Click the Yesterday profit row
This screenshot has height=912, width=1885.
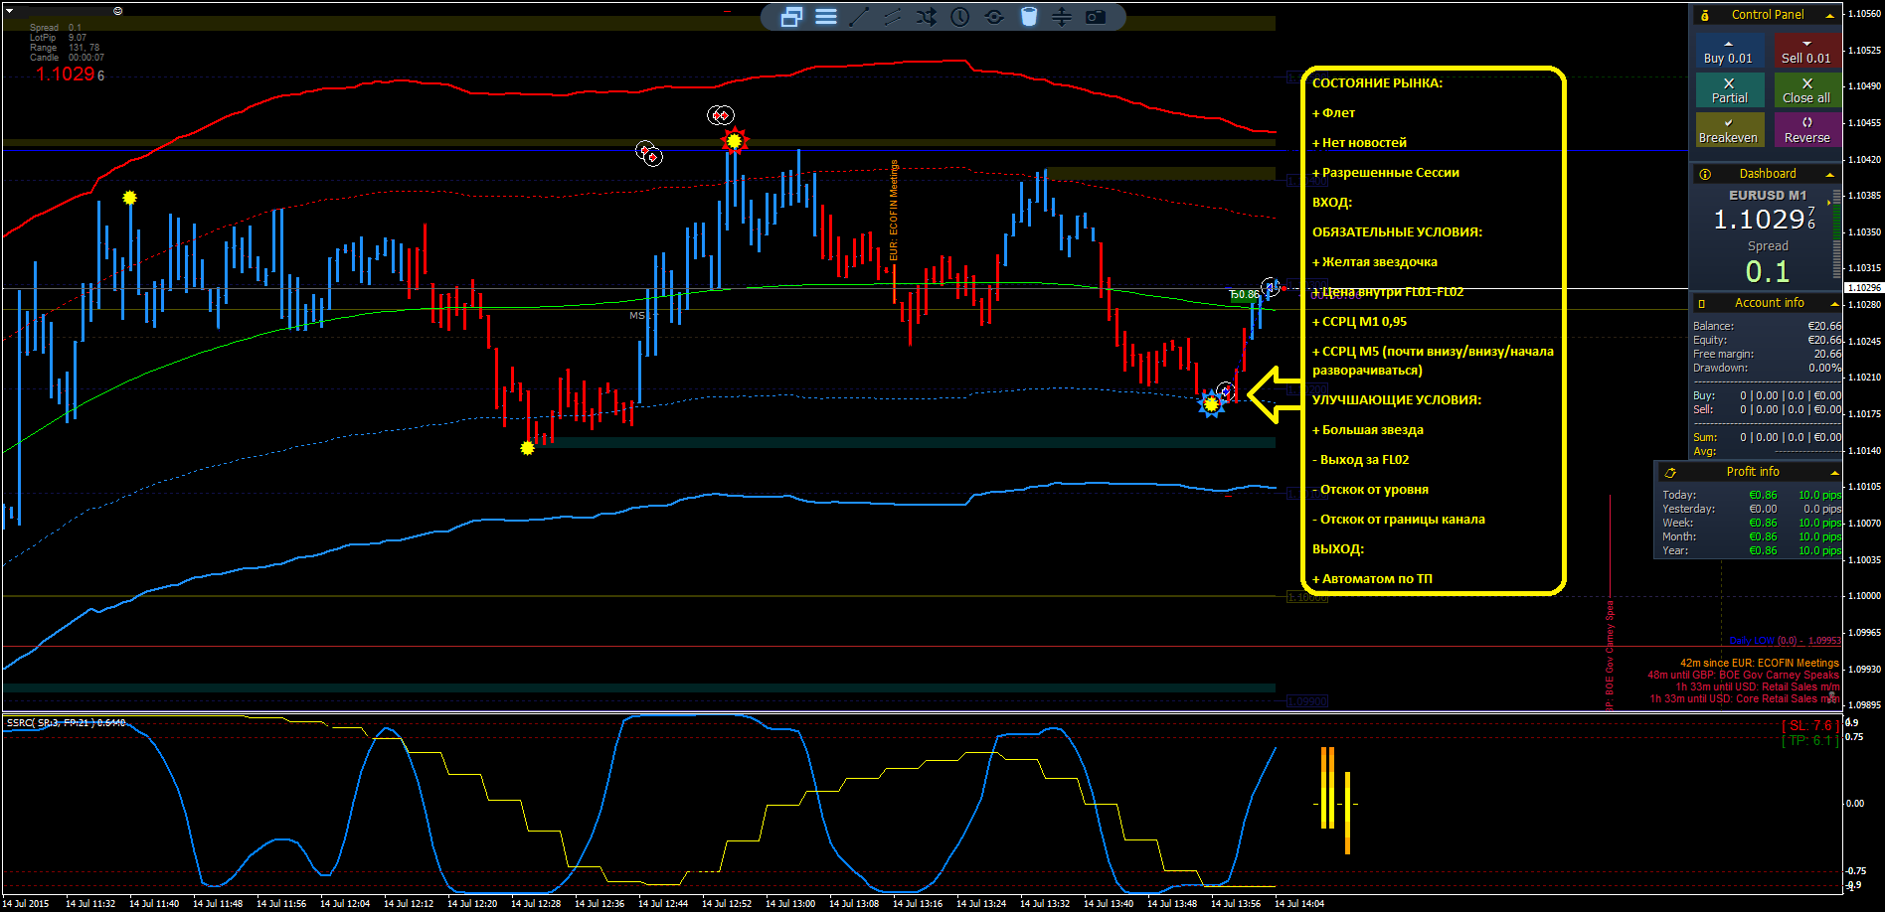tap(1751, 509)
